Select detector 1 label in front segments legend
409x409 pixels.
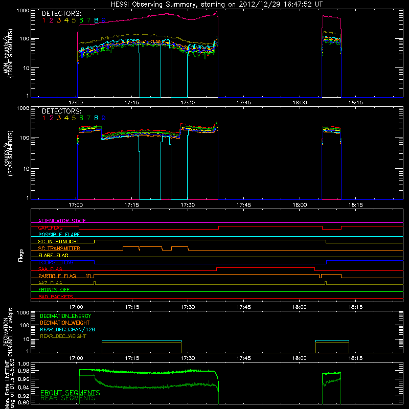[x=44, y=20]
